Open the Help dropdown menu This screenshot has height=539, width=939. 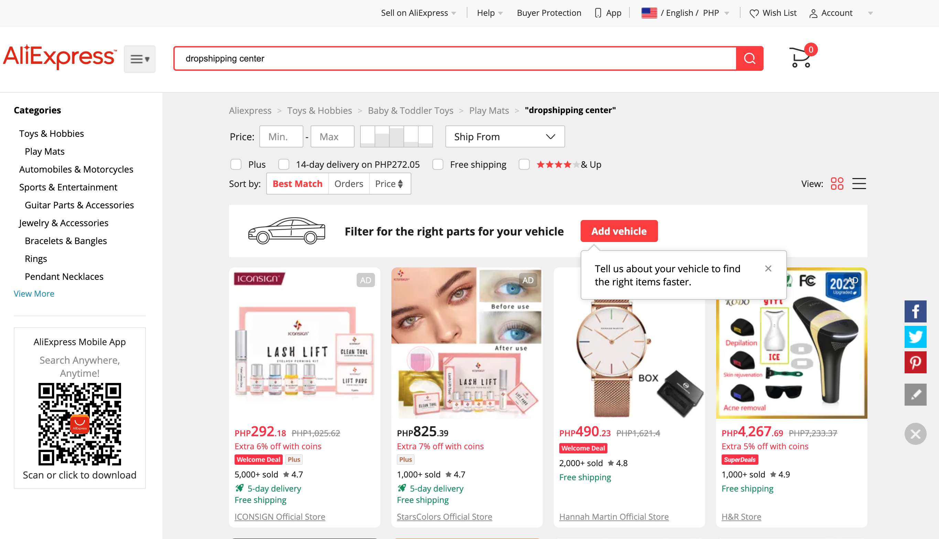[x=489, y=13]
